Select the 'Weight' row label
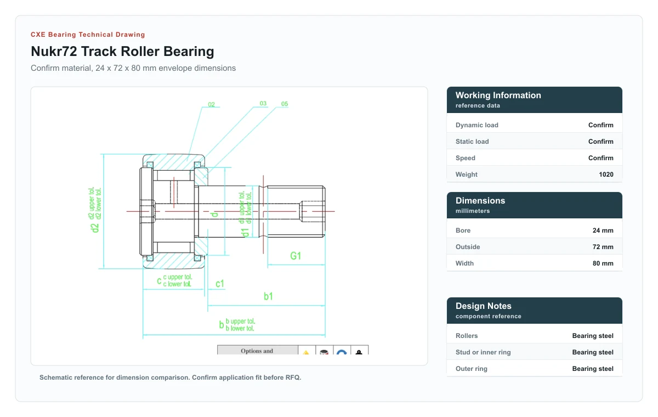Screen dimensions: 658x417 click(x=467, y=174)
